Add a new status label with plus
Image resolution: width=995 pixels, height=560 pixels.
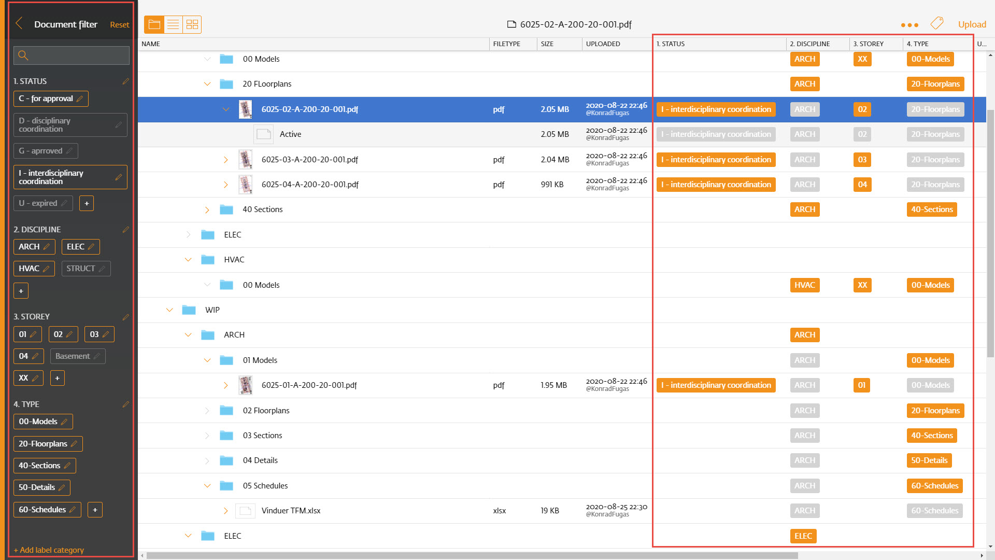coord(87,203)
